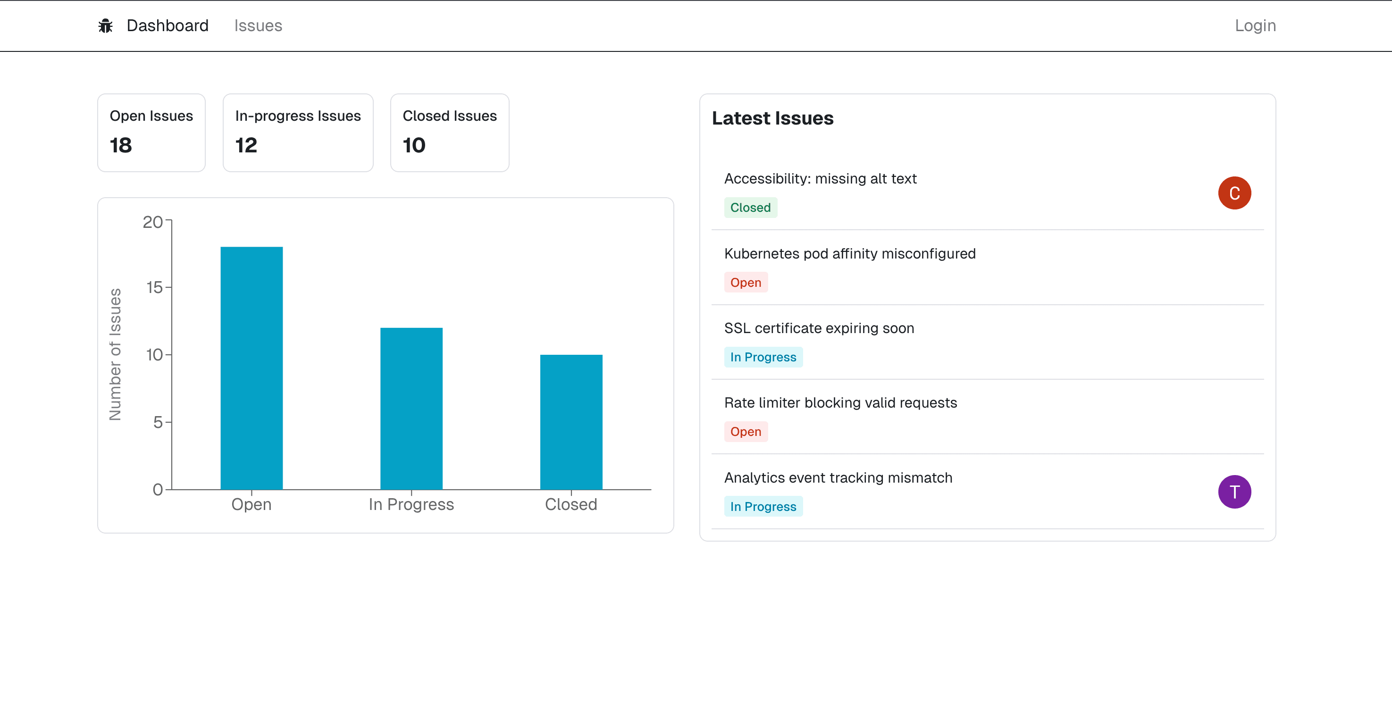Click the green Closed status badge
Viewport: 1392px width, 702px height.
(x=750, y=208)
